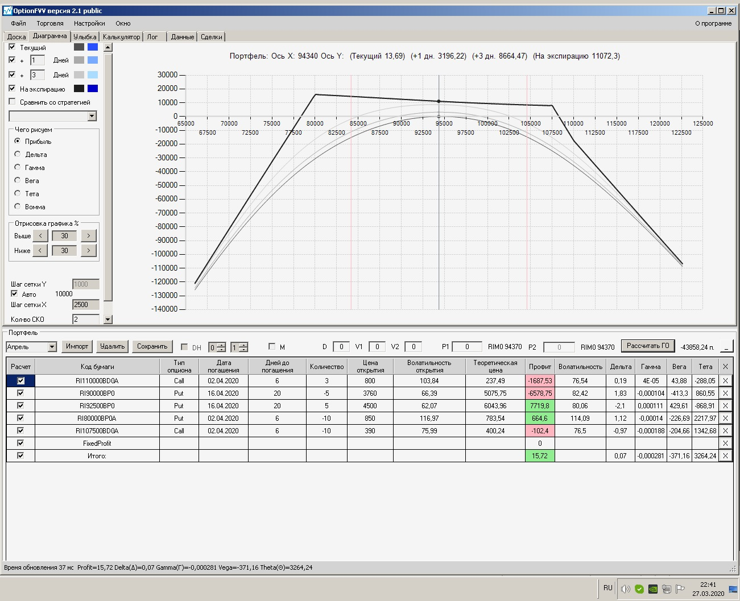Click the X button on the Итого row
Image resolution: width=740 pixels, height=601 pixels.
point(725,456)
